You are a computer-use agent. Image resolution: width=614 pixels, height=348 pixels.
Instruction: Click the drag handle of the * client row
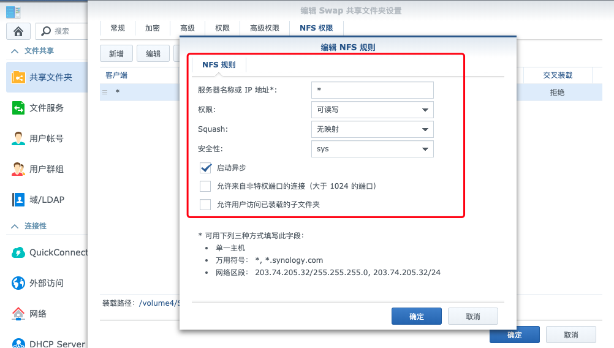click(105, 92)
